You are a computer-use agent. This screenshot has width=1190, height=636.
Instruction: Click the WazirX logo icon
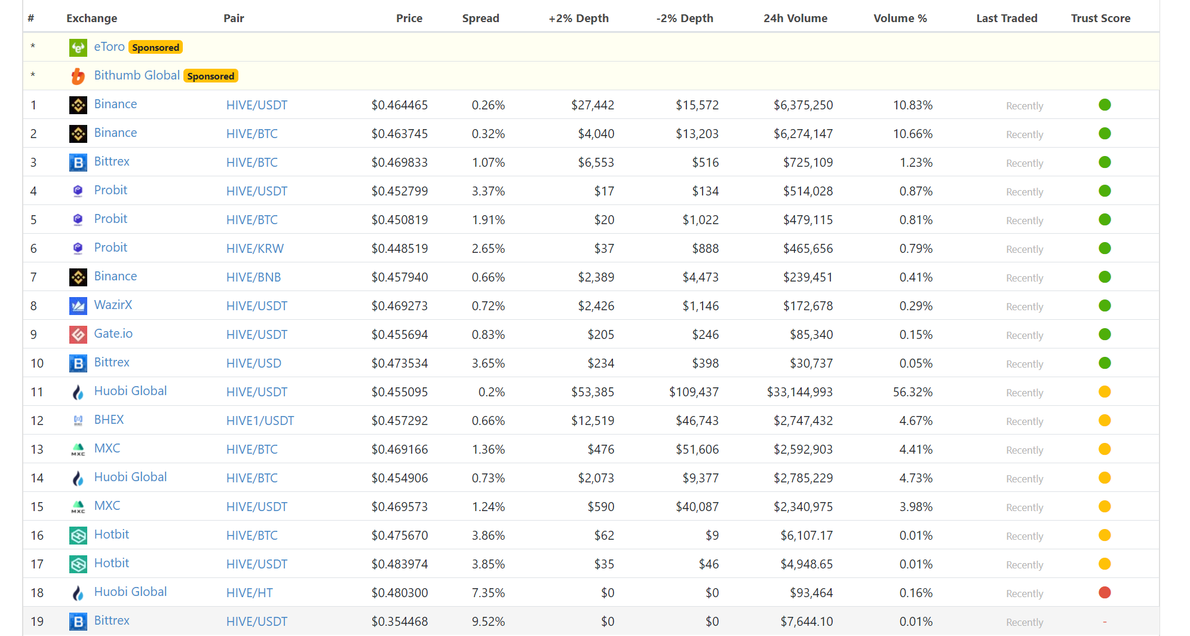pyautogui.click(x=78, y=306)
